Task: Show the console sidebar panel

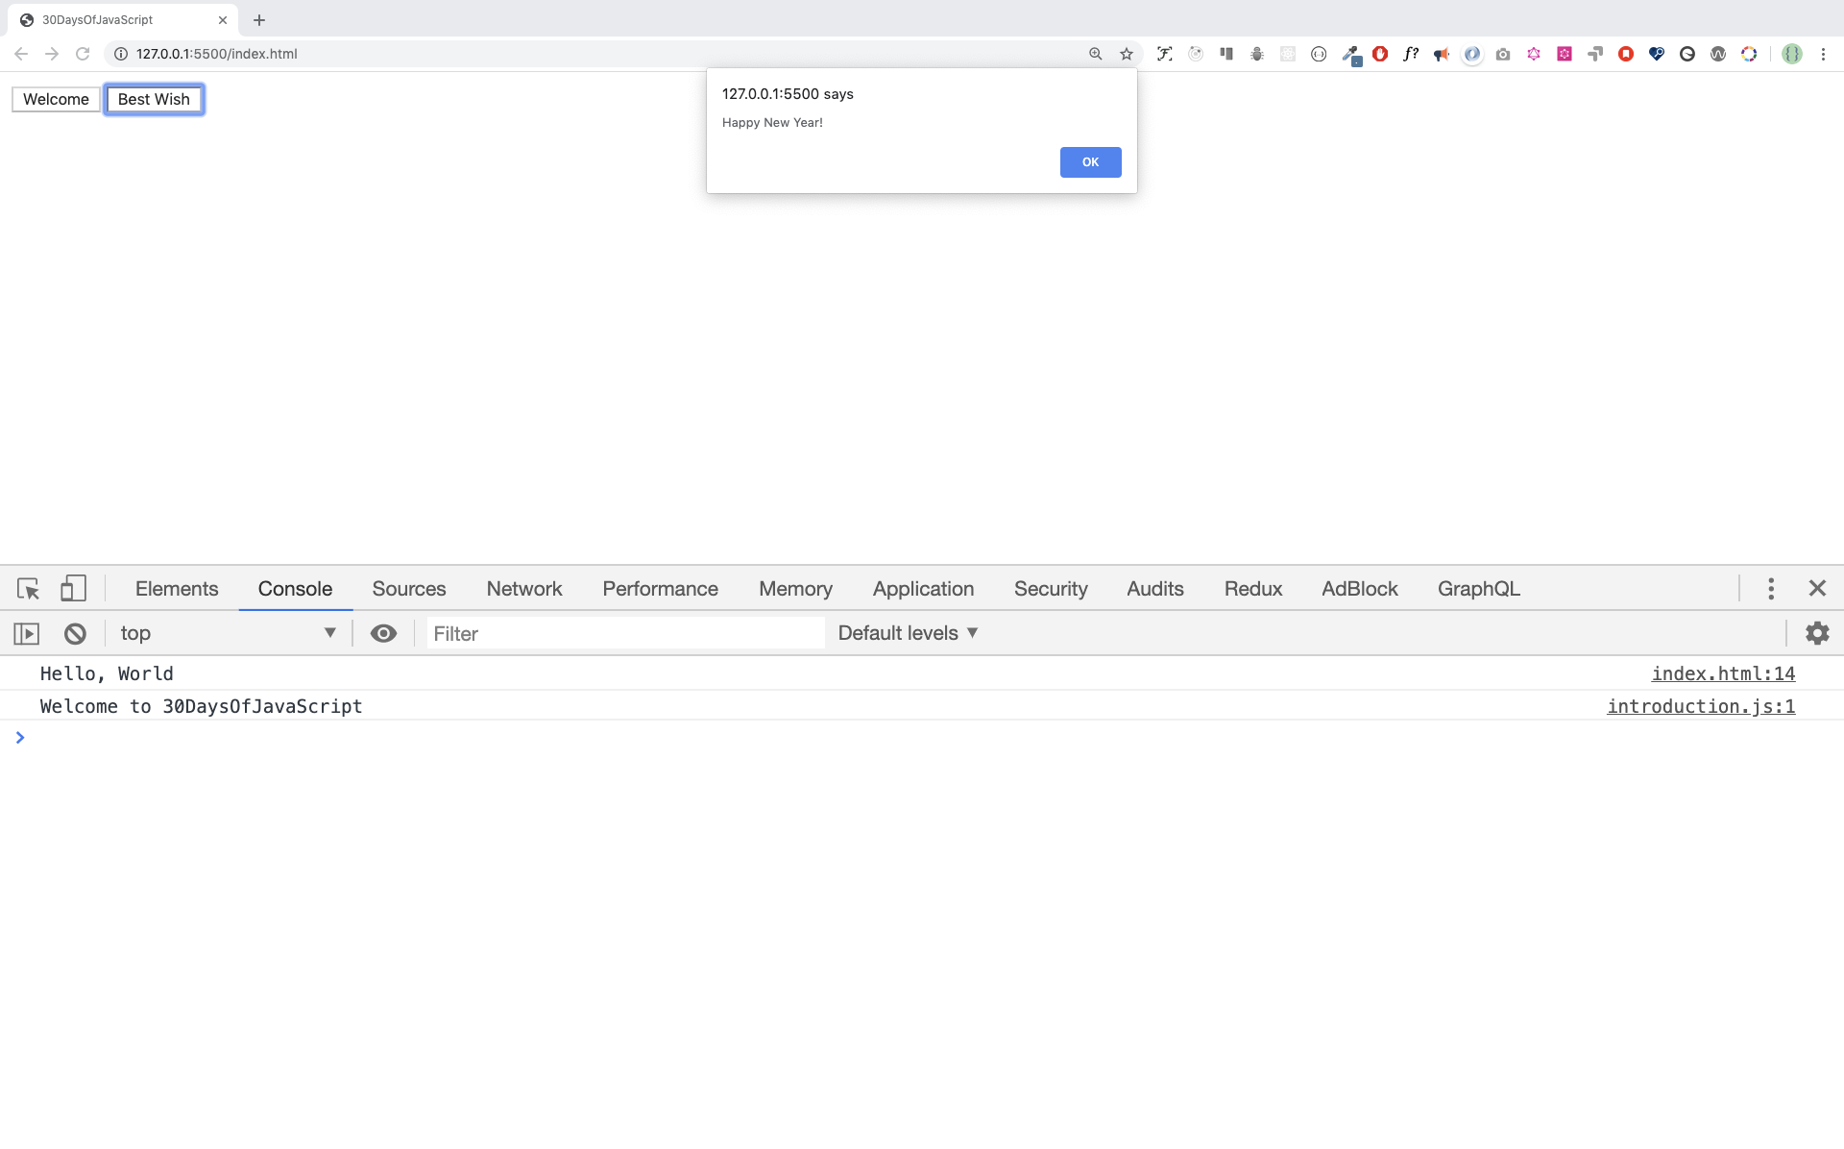Action: point(26,633)
